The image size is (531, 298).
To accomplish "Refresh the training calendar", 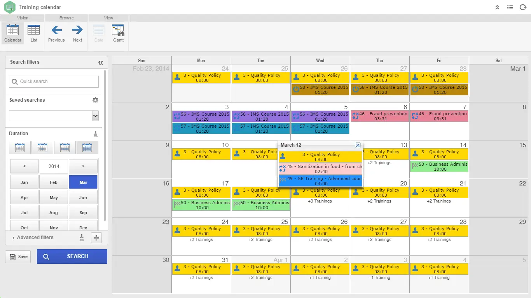I will pyautogui.click(x=523, y=7).
